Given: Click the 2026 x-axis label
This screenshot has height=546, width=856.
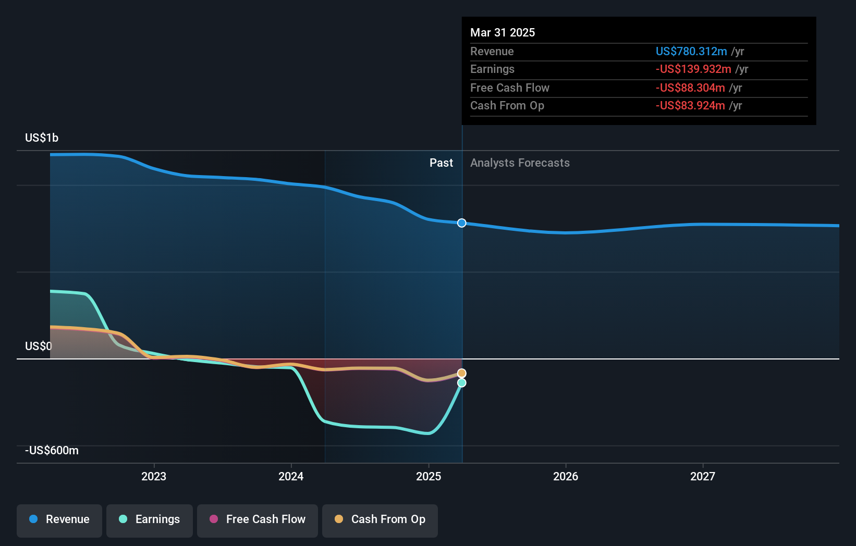Looking at the screenshot, I should 566,476.
